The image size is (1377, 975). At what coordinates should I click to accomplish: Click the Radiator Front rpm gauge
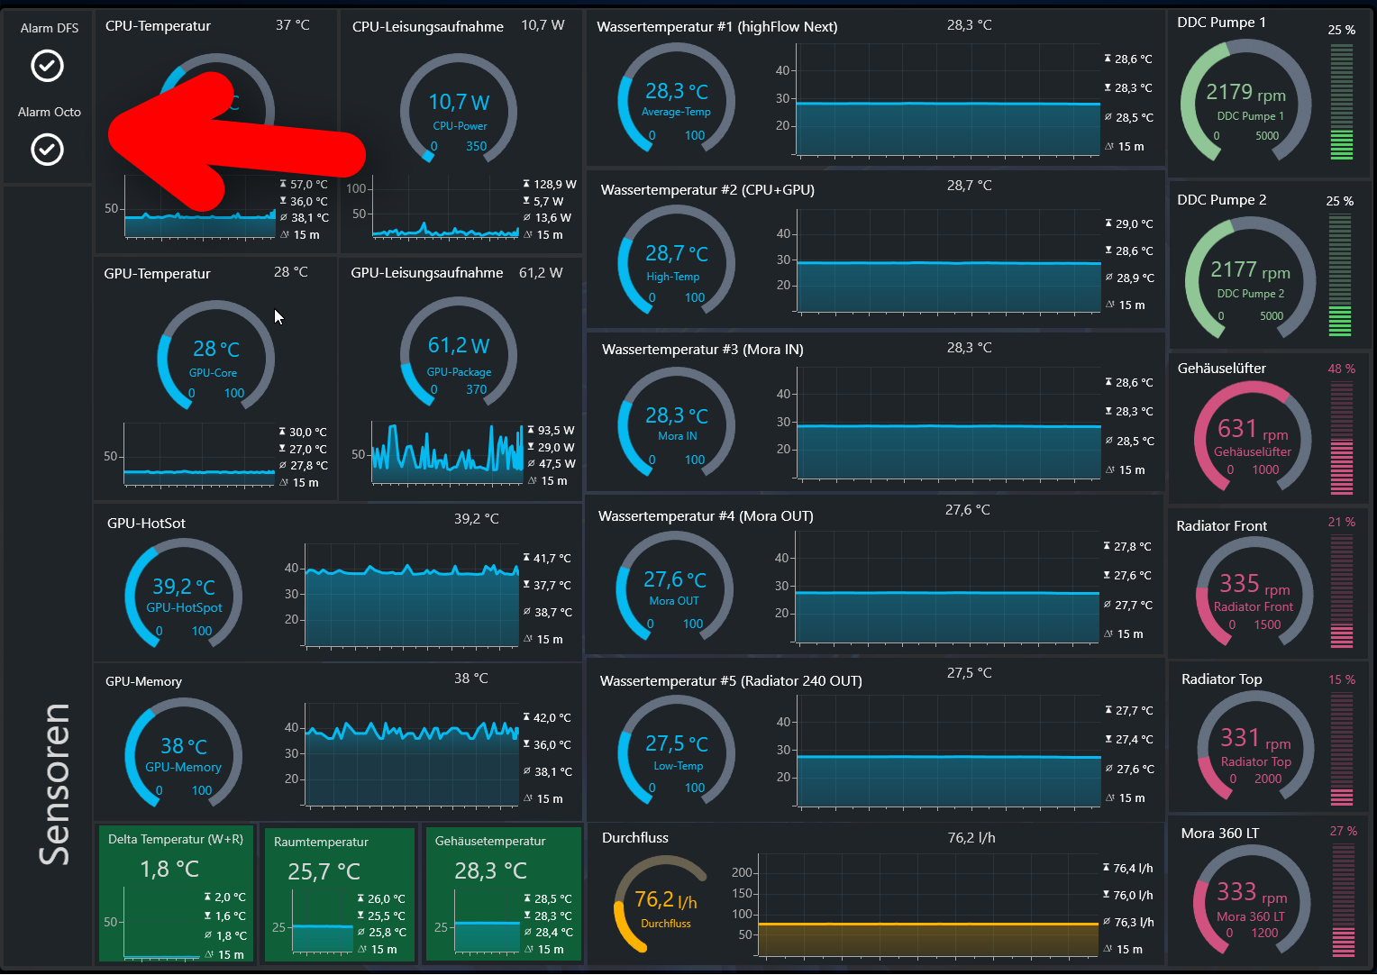1254,592
